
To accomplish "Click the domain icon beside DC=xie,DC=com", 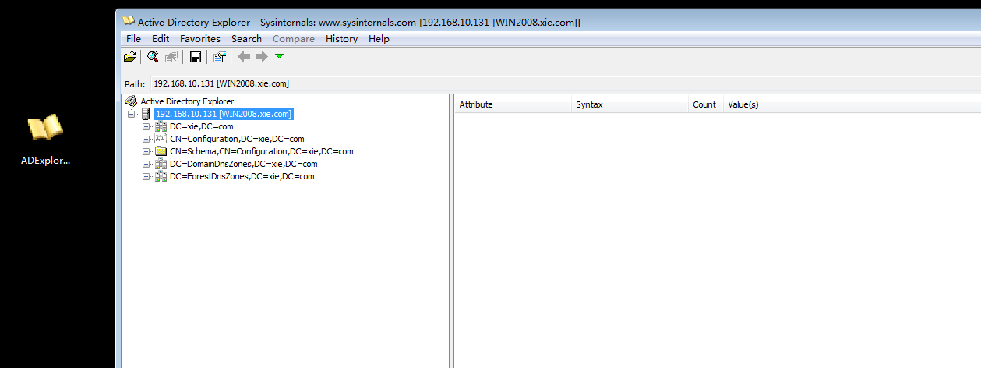I will click(x=161, y=126).
